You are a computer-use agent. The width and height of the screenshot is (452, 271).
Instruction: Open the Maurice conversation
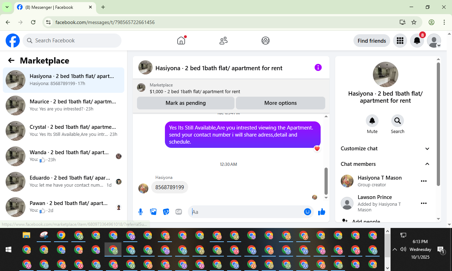click(64, 106)
